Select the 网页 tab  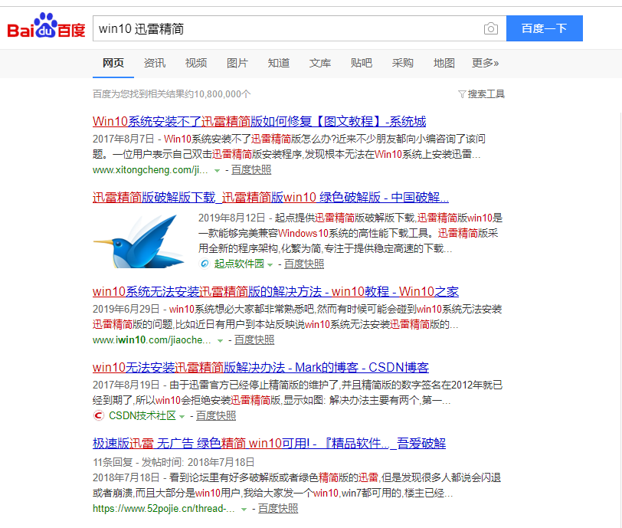pos(113,63)
